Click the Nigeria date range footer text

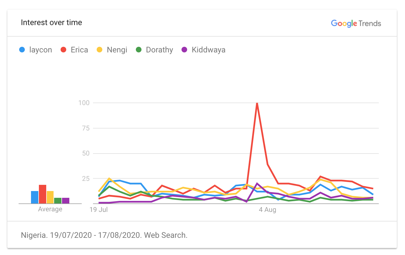(x=104, y=235)
